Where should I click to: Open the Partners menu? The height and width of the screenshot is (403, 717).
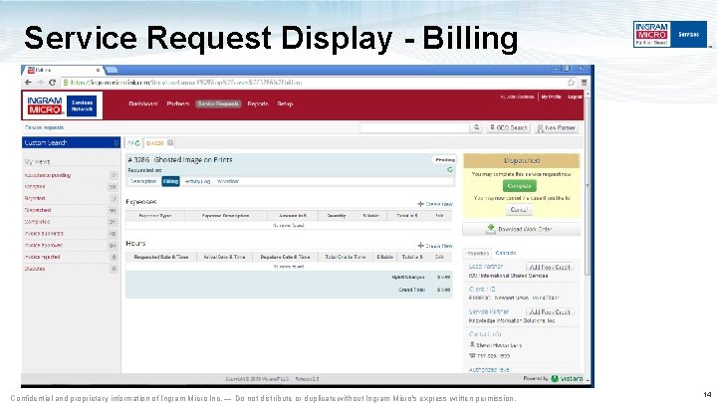178,103
